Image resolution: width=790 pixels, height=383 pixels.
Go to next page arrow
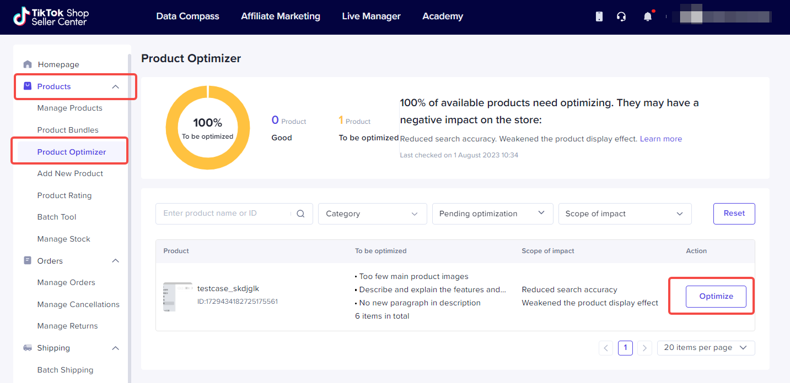pos(644,348)
